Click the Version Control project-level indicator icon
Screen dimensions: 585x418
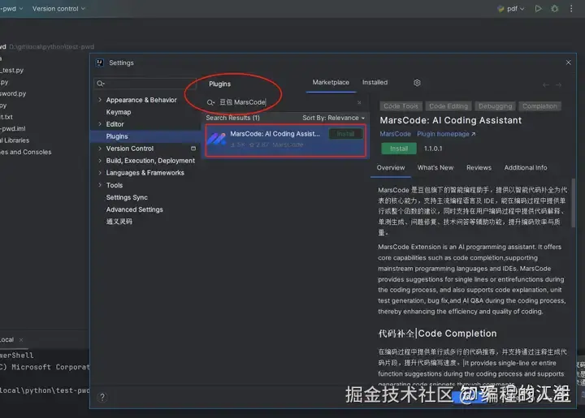pyautogui.click(x=193, y=149)
